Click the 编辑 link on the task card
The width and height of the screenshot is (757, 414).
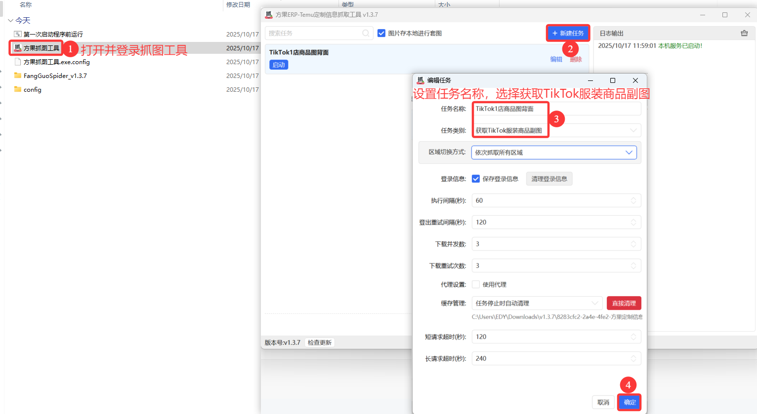coord(556,59)
